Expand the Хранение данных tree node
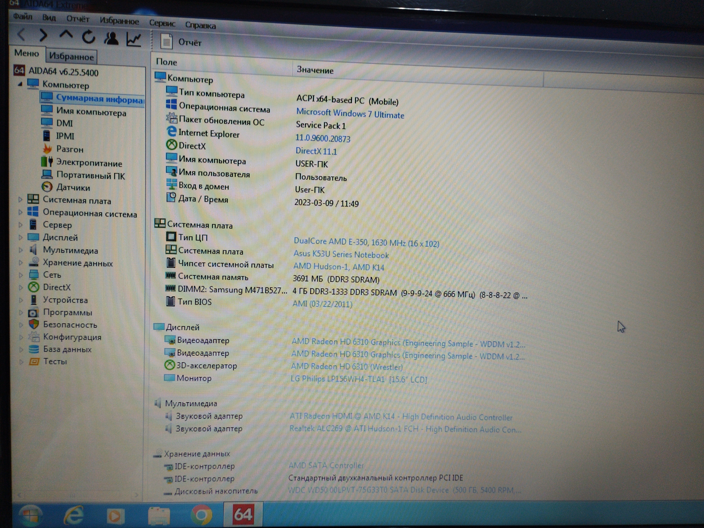The height and width of the screenshot is (528, 704). point(21,263)
